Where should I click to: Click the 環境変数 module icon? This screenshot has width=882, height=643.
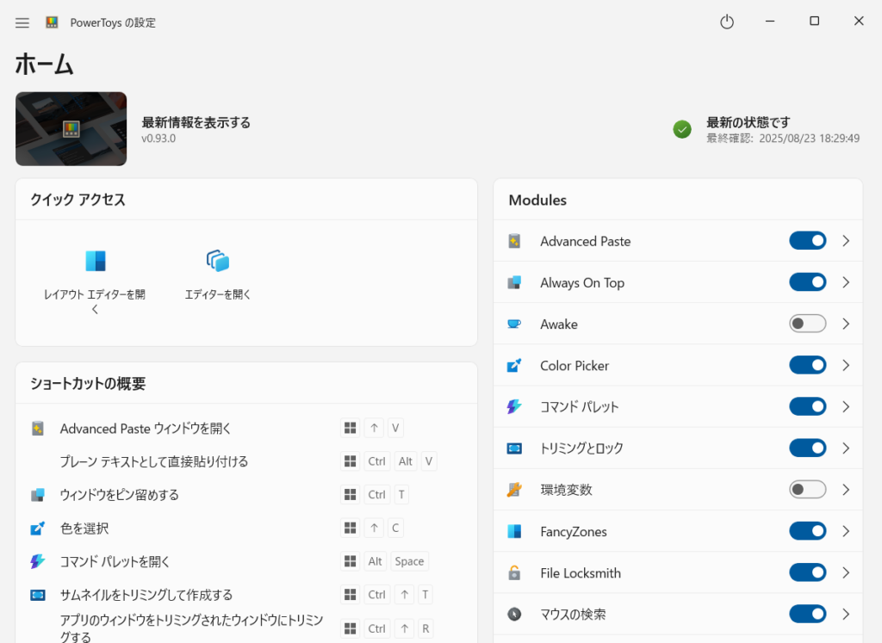(x=514, y=490)
